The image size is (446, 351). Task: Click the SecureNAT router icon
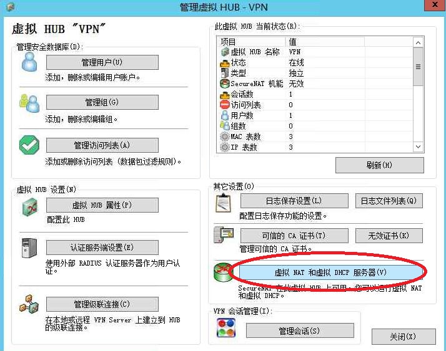pos(223,273)
